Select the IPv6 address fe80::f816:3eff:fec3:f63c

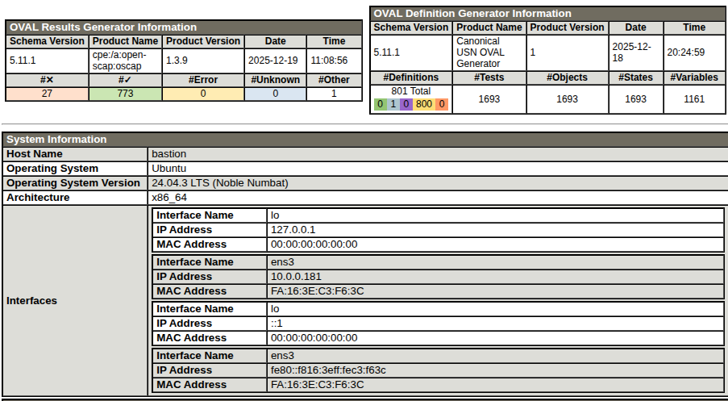(328, 370)
